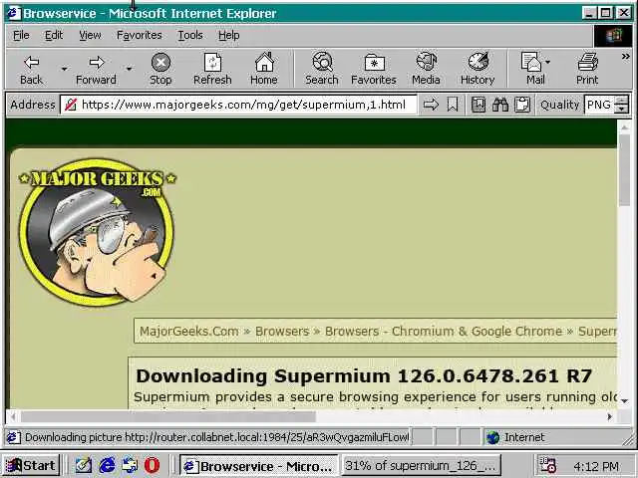638x478 pixels.
Task: Click the Go arrow next to the address bar
Action: [431, 105]
